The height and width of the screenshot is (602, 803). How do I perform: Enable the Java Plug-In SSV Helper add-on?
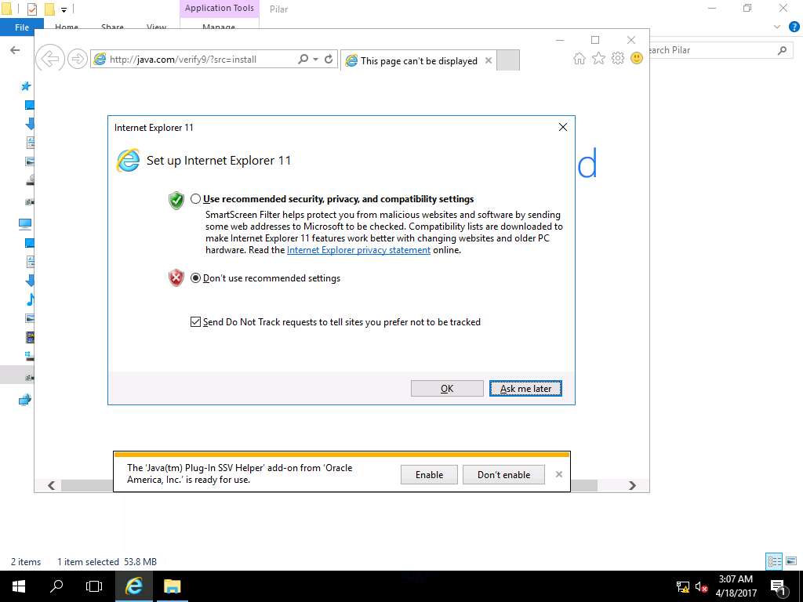point(429,474)
